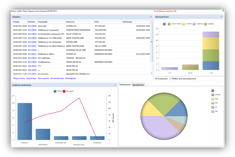Image resolution: width=235 pixels, height=157 pixels.
Task: Click the 4-ΜΕΣΑΙΑ brown legend swatch
Action: [206, 24]
